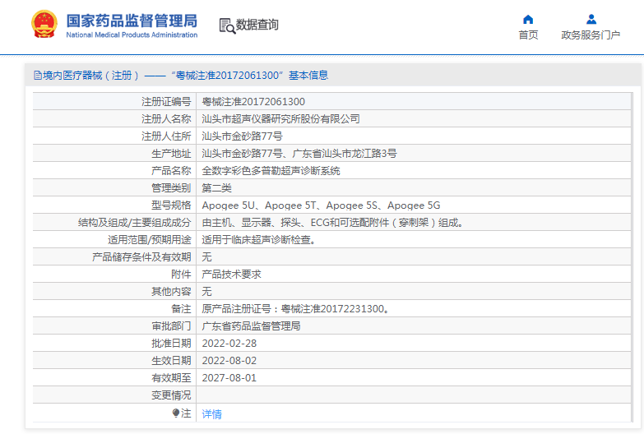This screenshot has height=434, width=644.
Task: Select registration number value 粤械注准20172061300 in table
Action: tap(253, 102)
